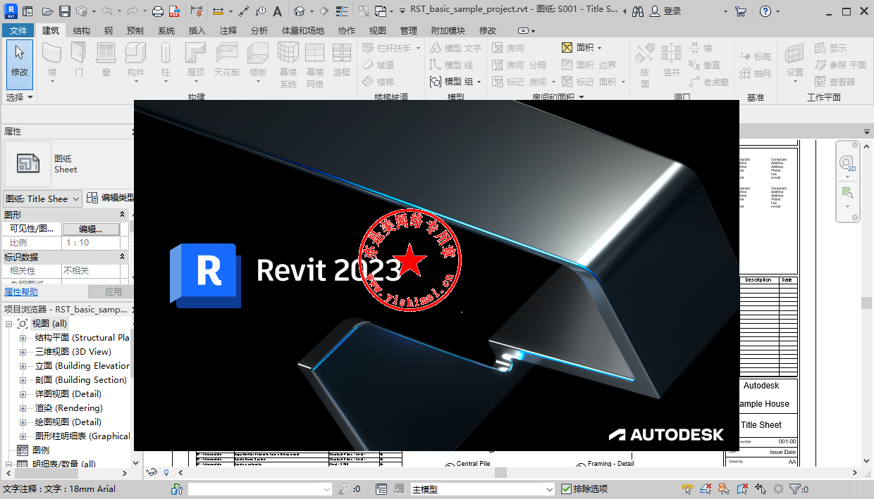Select the 渲染 (Rendering) tree item

[69, 408]
